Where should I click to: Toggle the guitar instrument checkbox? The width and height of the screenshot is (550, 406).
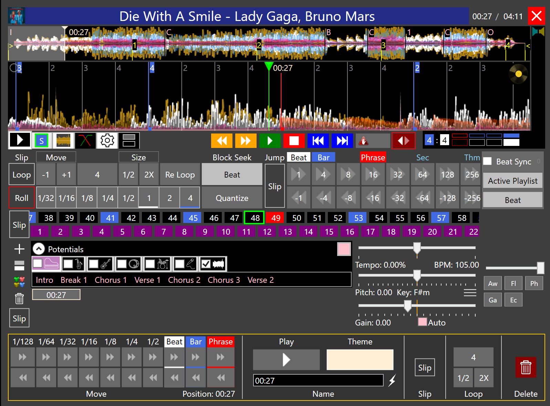point(94,264)
